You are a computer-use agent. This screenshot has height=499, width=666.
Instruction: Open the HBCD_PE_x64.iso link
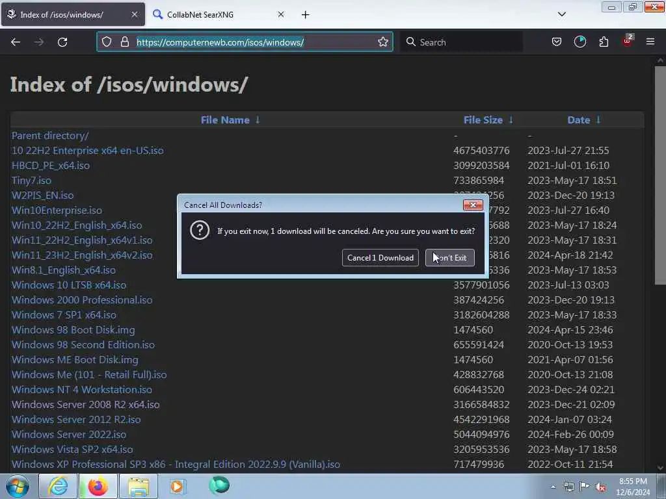51,166
